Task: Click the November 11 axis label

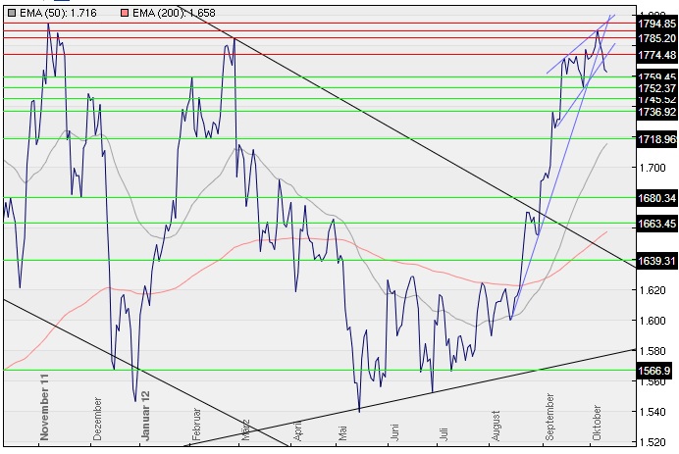Action: point(44,405)
